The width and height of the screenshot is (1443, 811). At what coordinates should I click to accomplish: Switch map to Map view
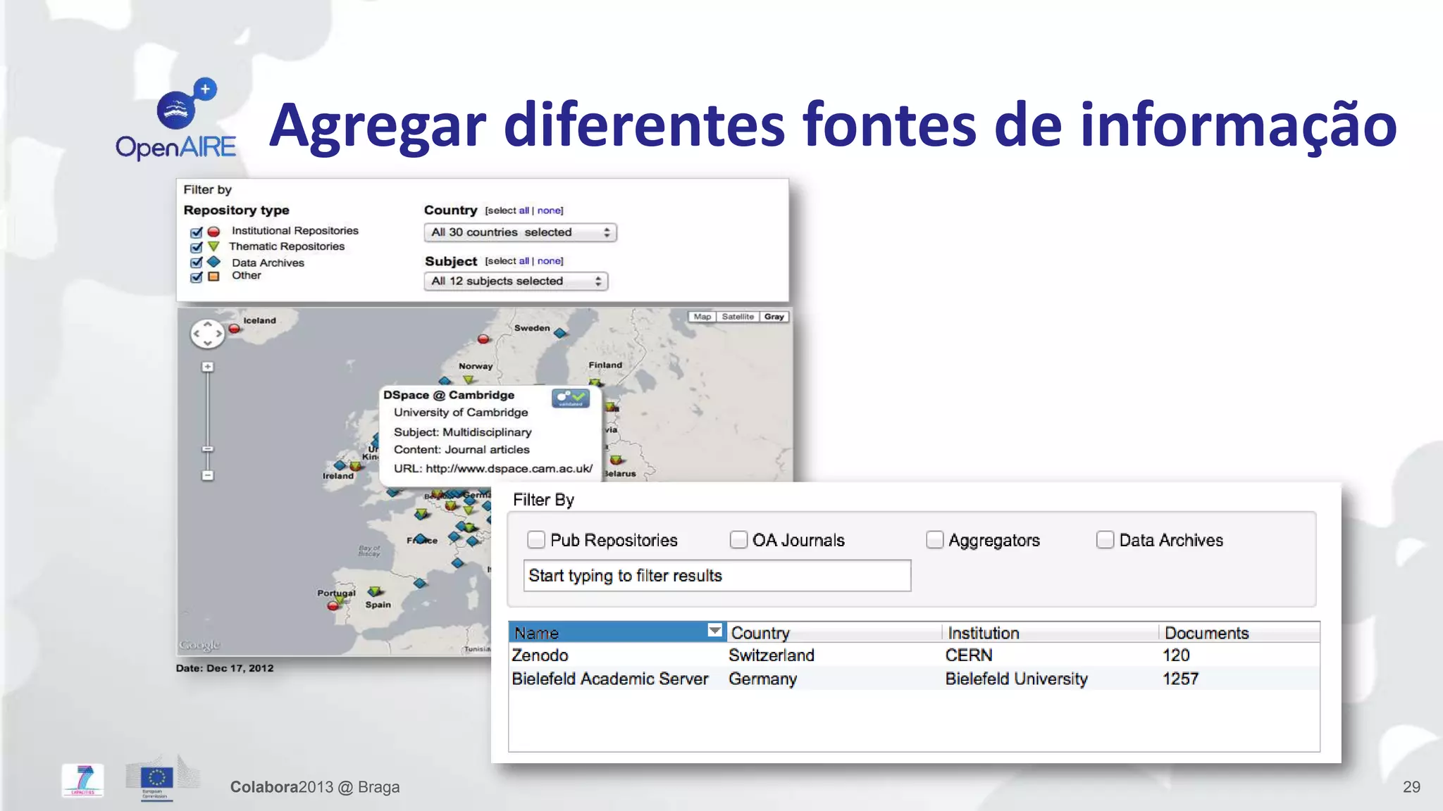click(702, 317)
